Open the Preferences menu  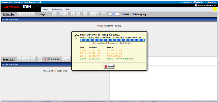[x=57, y=9]
